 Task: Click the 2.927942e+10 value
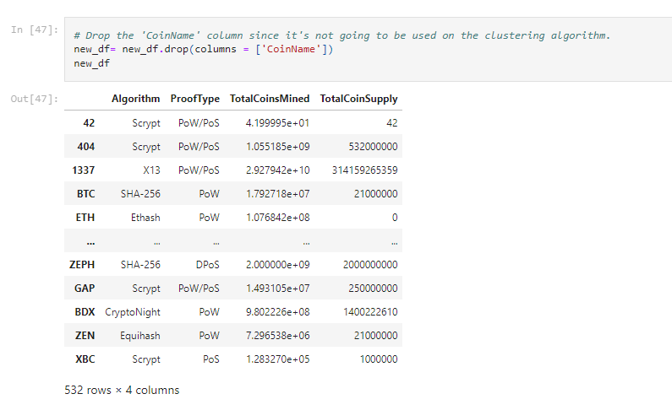click(x=278, y=170)
